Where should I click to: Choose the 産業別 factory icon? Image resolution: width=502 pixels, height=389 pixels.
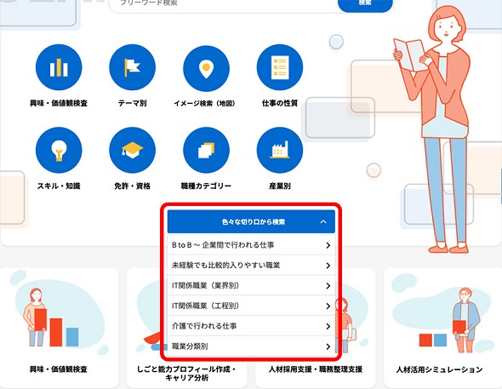click(280, 150)
